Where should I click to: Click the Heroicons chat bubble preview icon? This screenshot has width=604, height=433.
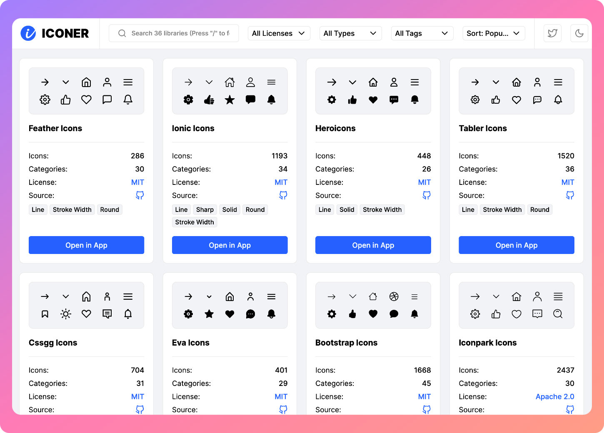point(394,100)
